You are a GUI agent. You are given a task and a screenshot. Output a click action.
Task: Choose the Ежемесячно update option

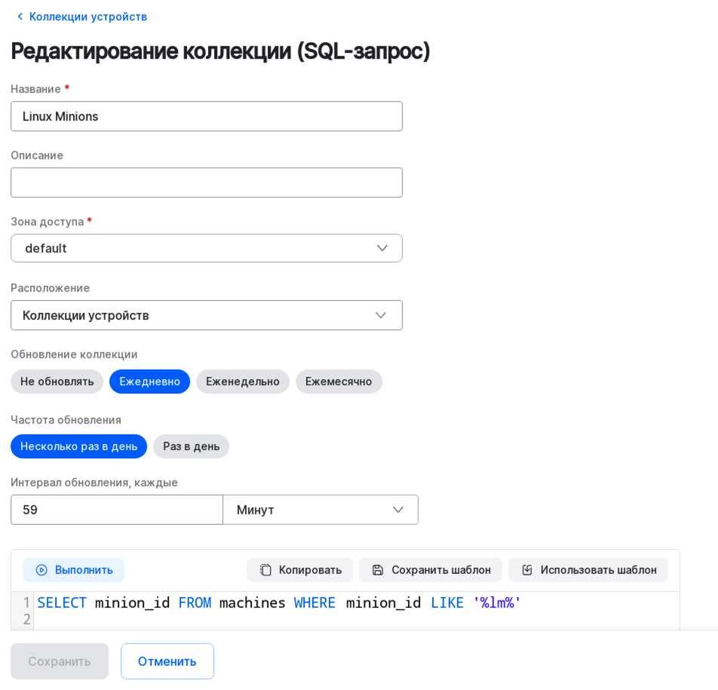click(339, 382)
